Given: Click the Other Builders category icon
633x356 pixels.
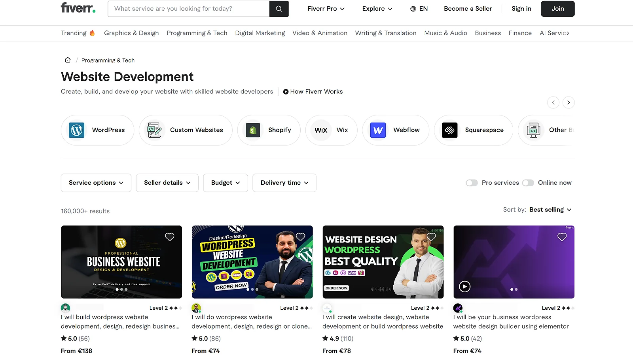Looking at the screenshot, I should coord(533,130).
